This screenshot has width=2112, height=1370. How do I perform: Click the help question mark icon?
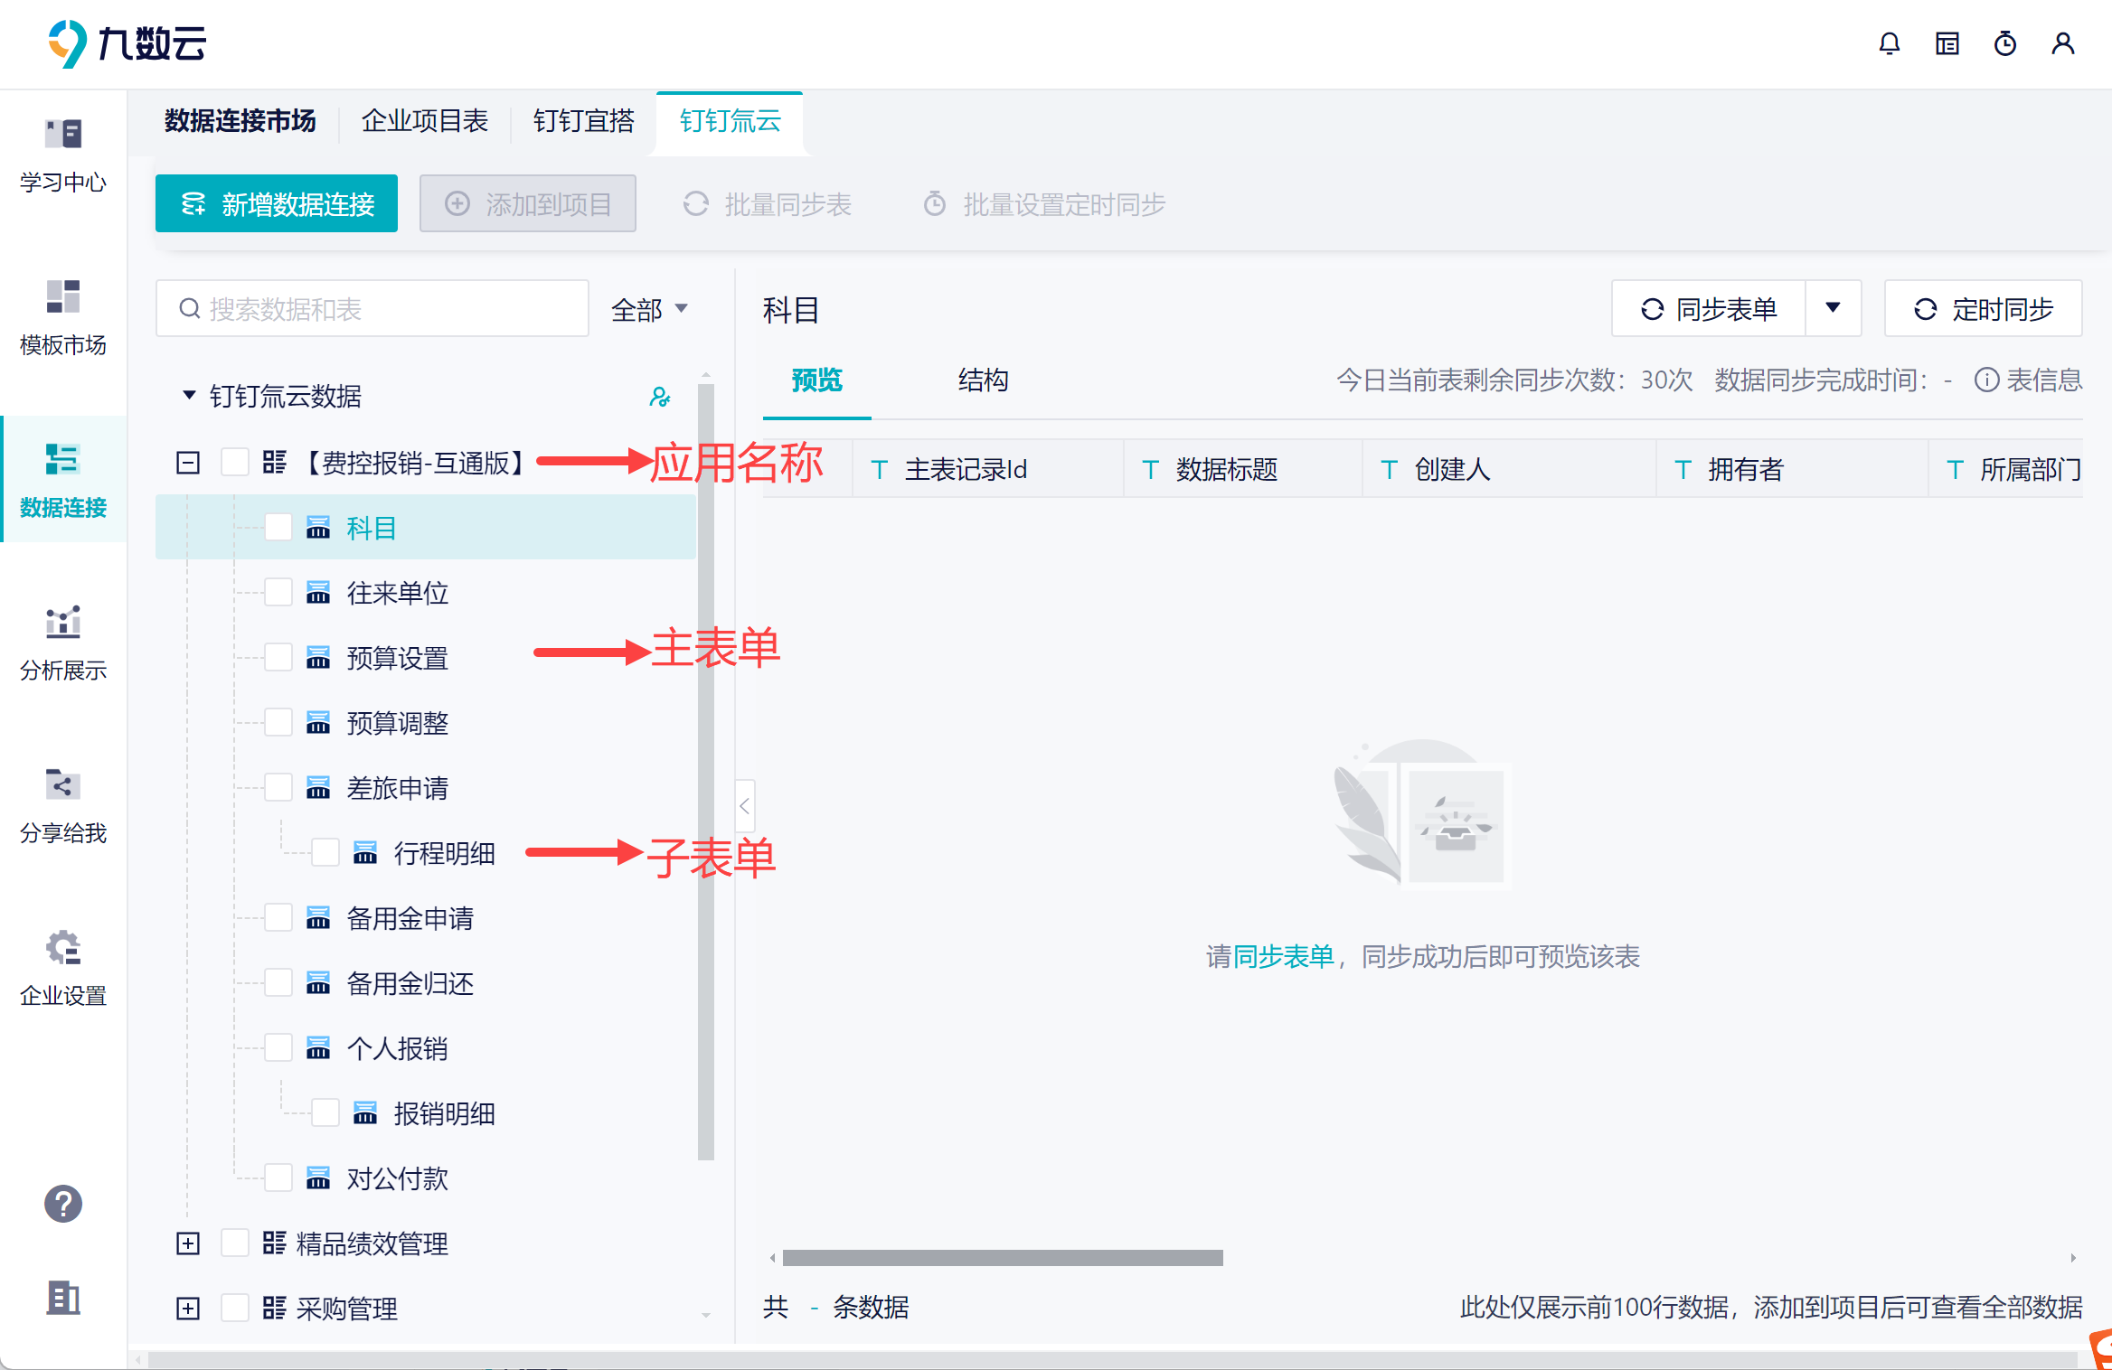[x=63, y=1204]
